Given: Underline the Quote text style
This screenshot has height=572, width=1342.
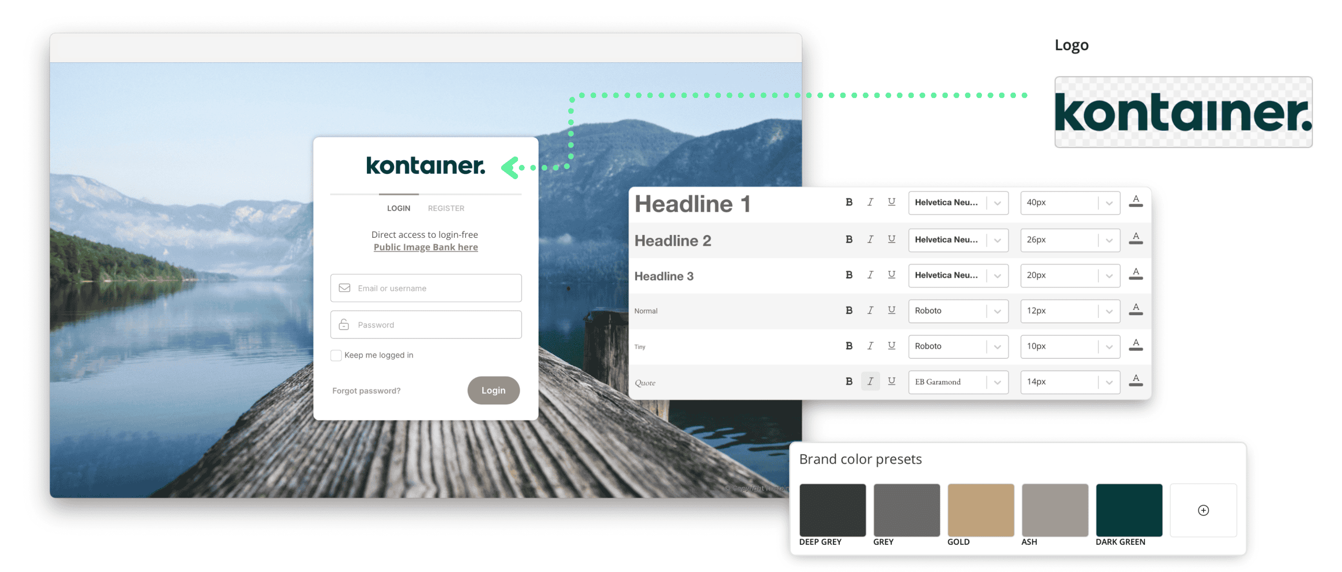Looking at the screenshot, I should 891,381.
